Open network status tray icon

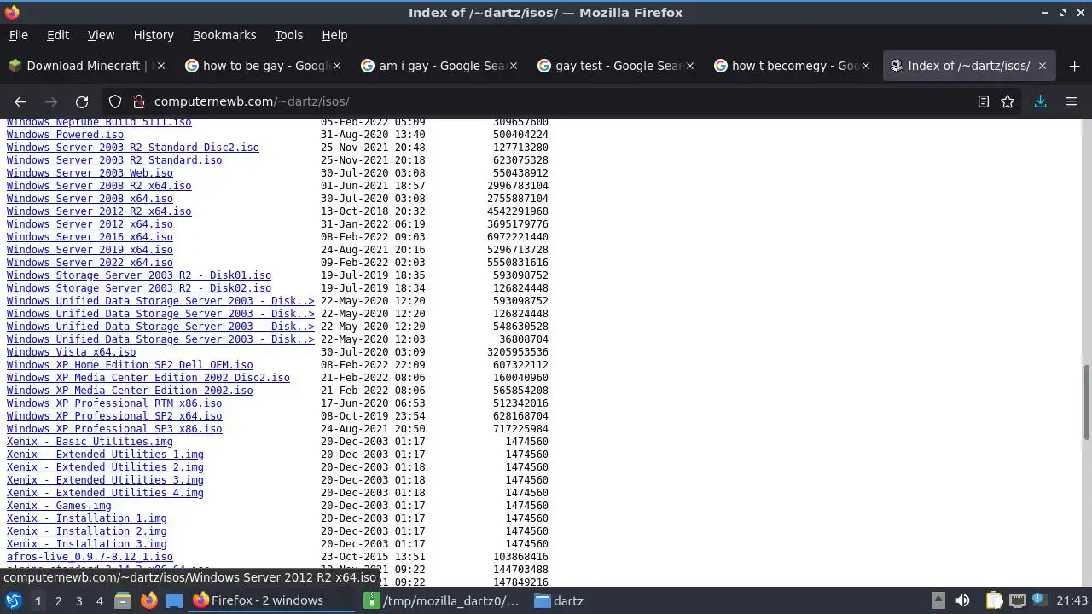pyautogui.click(x=1017, y=600)
